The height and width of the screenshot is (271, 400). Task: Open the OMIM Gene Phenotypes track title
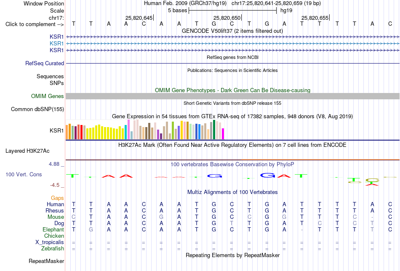pyautogui.click(x=232, y=90)
